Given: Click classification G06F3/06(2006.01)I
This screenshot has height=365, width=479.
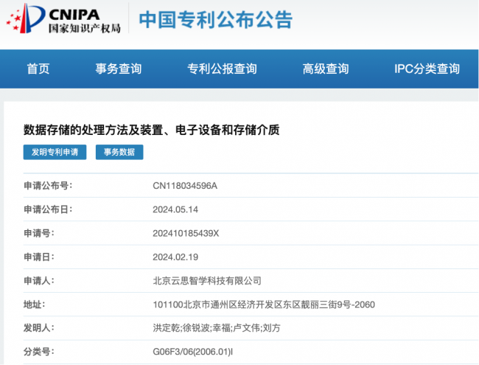Looking at the screenshot, I should click(193, 352).
